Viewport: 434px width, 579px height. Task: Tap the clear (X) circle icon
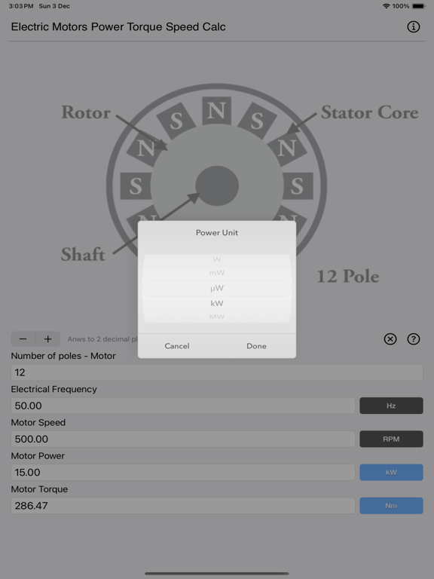390,339
